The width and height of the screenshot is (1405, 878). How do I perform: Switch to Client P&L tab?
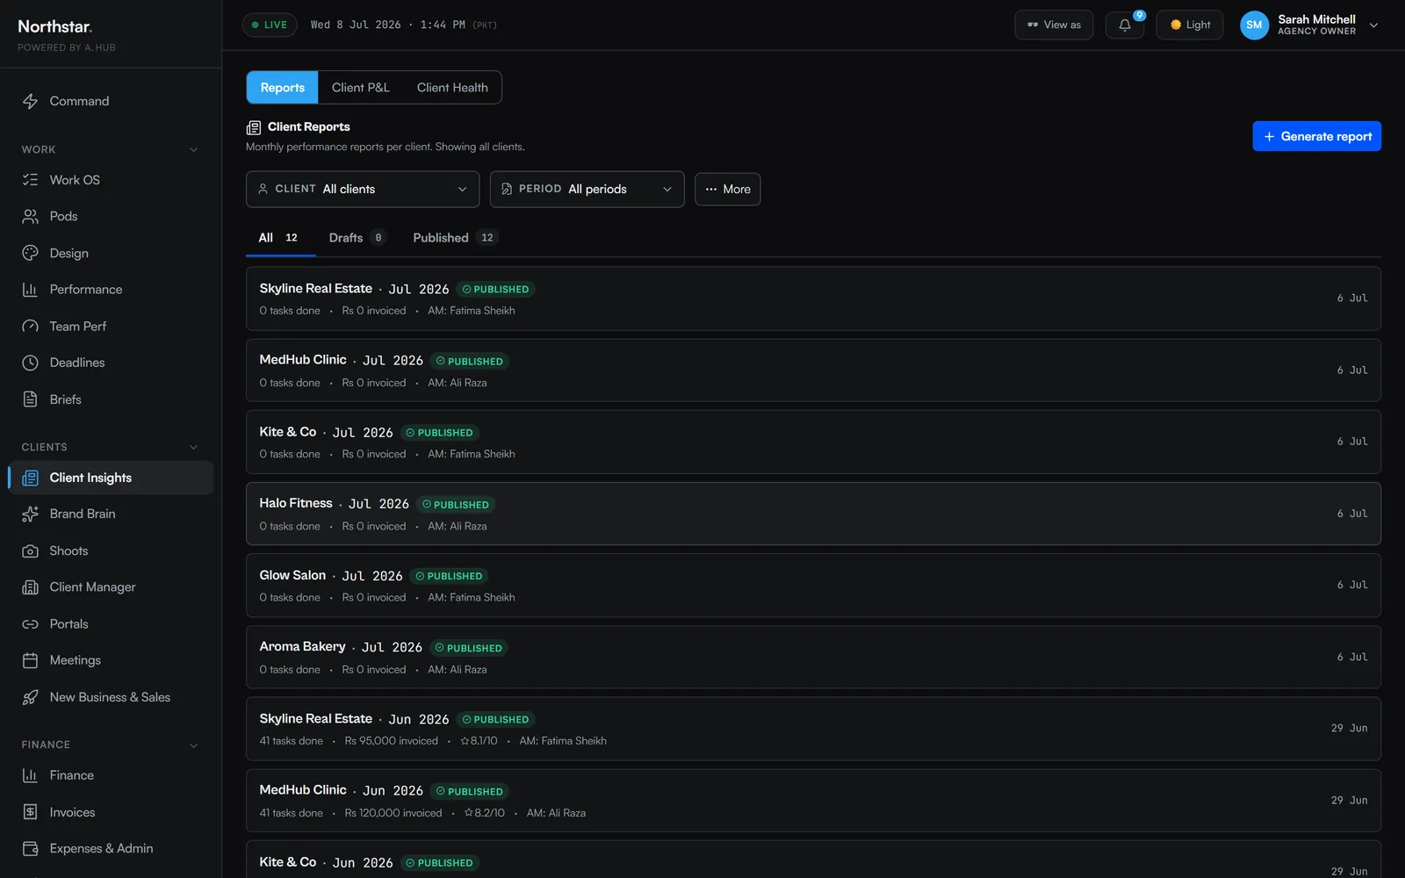(361, 88)
